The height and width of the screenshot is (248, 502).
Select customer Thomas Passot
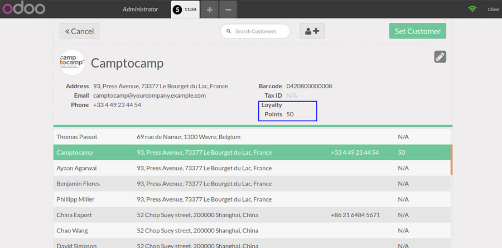(252, 137)
